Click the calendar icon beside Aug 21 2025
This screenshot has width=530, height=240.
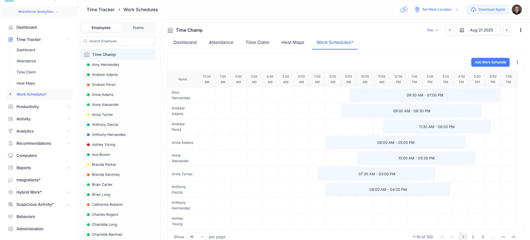pos(462,30)
